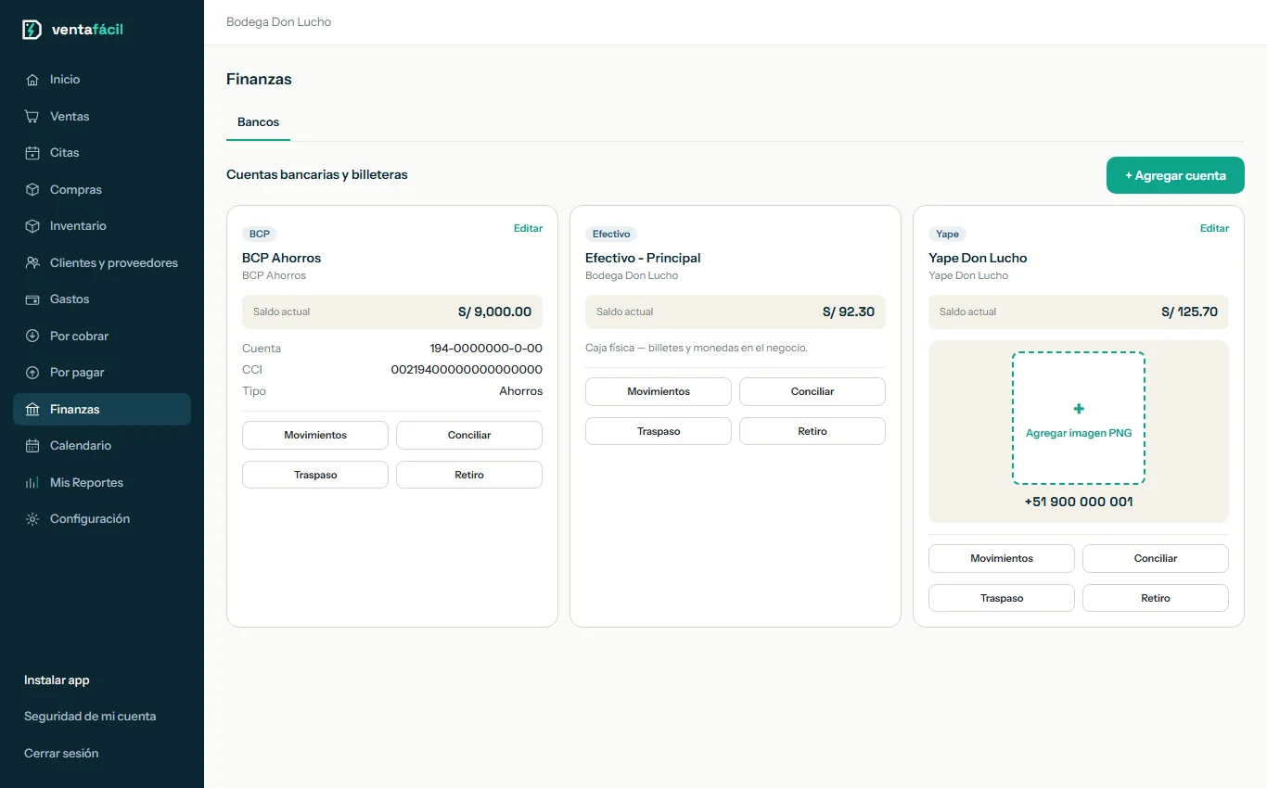The height and width of the screenshot is (788, 1267).
Task: Open Seguridad de mi cuenta
Action: point(90,717)
